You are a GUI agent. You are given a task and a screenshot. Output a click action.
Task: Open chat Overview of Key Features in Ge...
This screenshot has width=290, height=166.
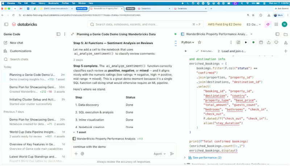[34, 146]
